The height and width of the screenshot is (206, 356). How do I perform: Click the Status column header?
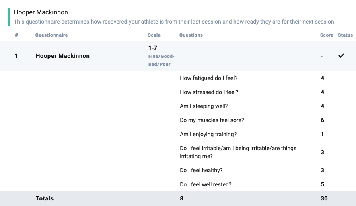pyautogui.click(x=345, y=35)
